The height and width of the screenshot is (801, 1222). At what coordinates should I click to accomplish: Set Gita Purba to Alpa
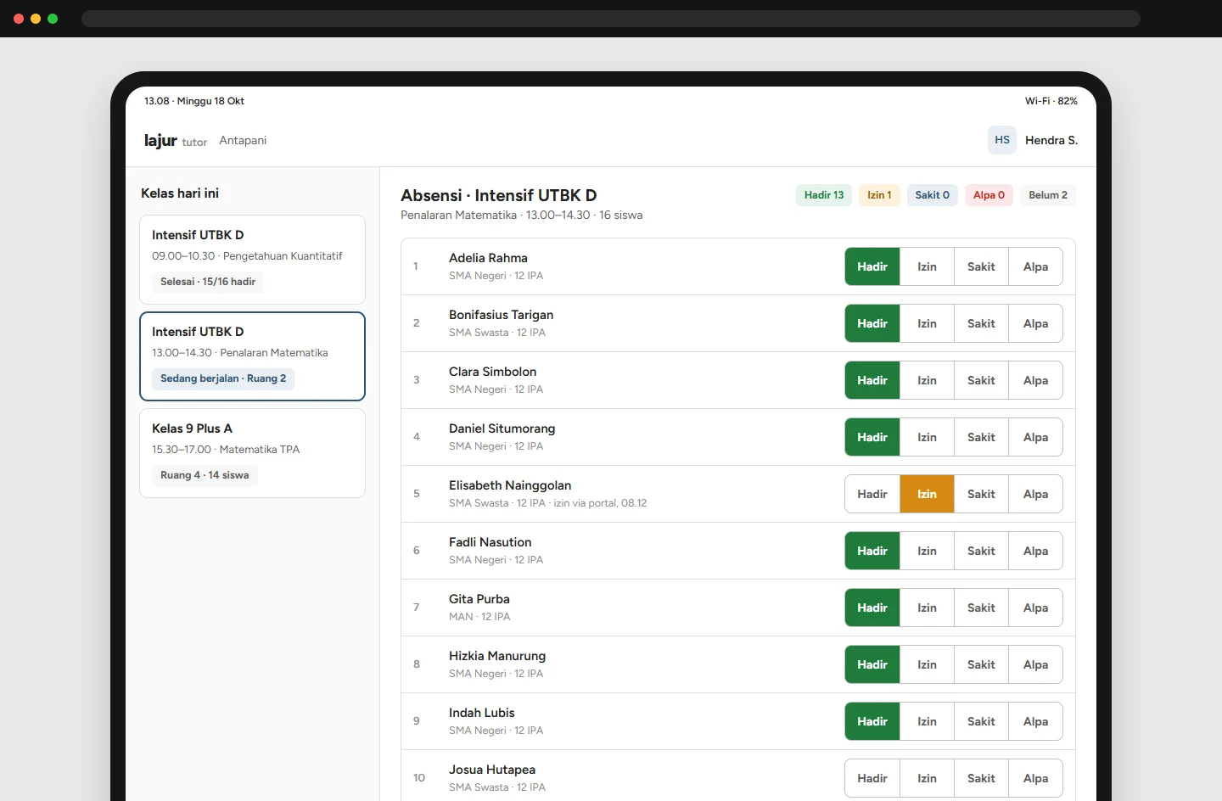[1035, 608]
